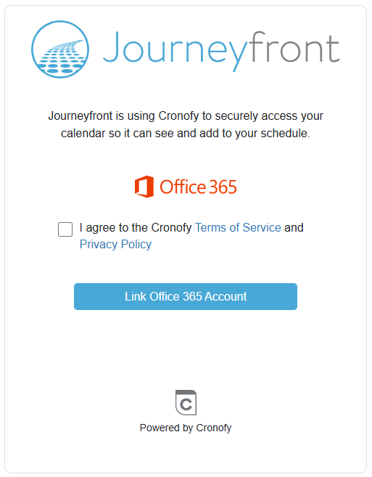The image size is (372, 477).
Task: Select the Journeyfront wordmark text
Action: 222,51
